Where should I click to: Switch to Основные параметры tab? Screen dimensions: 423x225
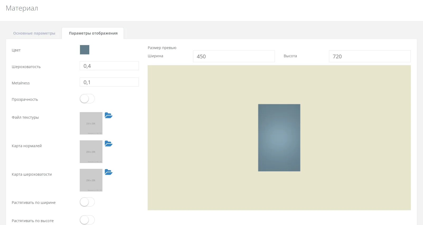[x=34, y=33]
